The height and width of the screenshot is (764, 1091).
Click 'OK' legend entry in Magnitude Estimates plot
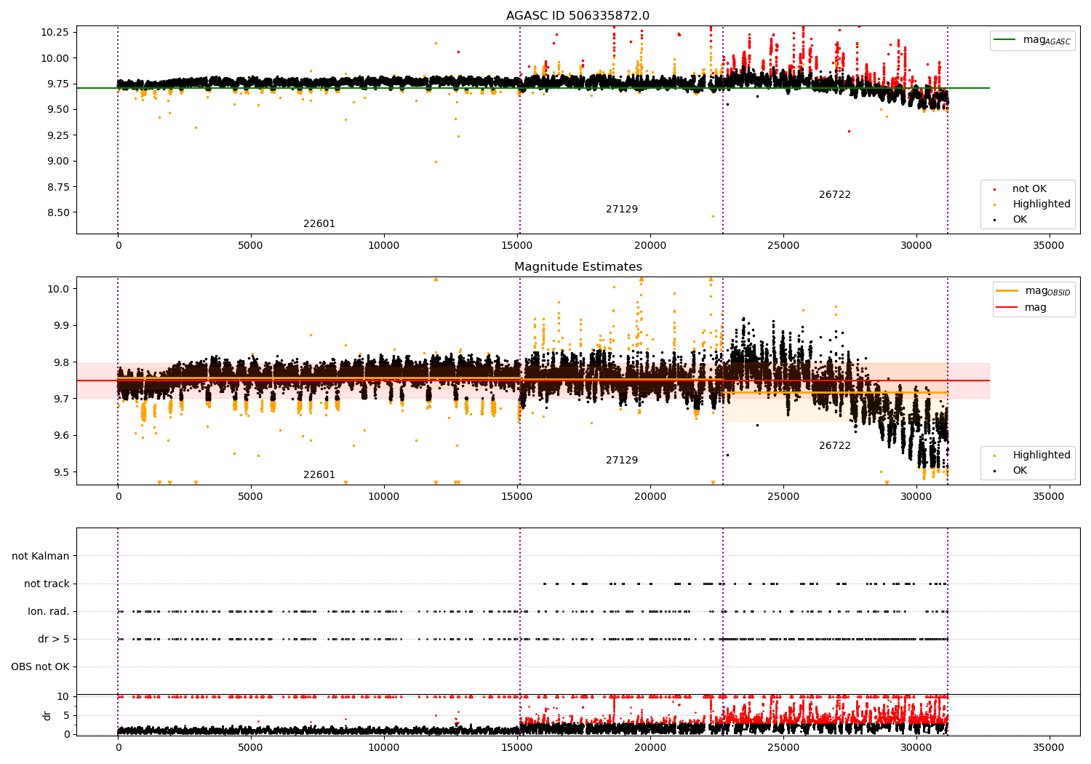pyautogui.click(x=1019, y=471)
